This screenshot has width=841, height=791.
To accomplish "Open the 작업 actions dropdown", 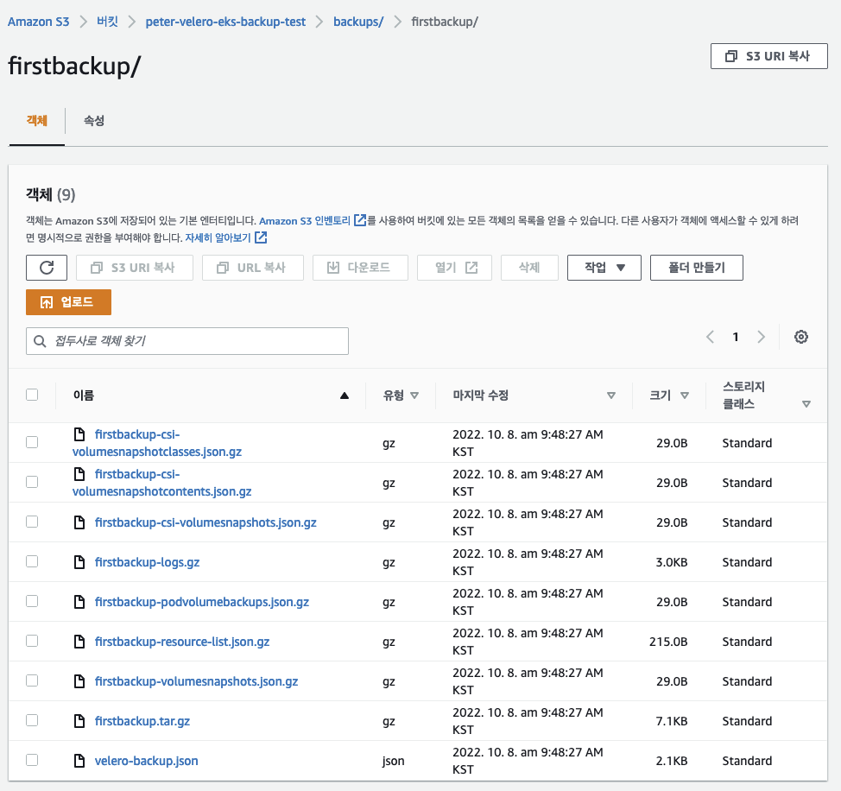I will click(x=604, y=268).
